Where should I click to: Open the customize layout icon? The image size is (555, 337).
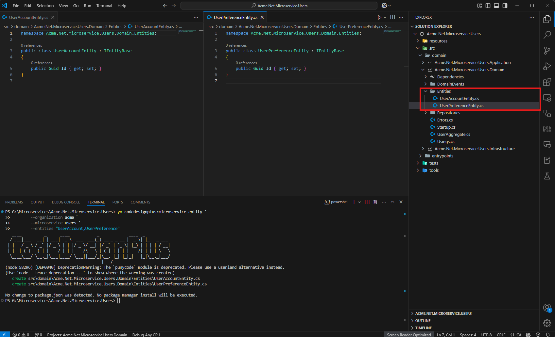479,6
